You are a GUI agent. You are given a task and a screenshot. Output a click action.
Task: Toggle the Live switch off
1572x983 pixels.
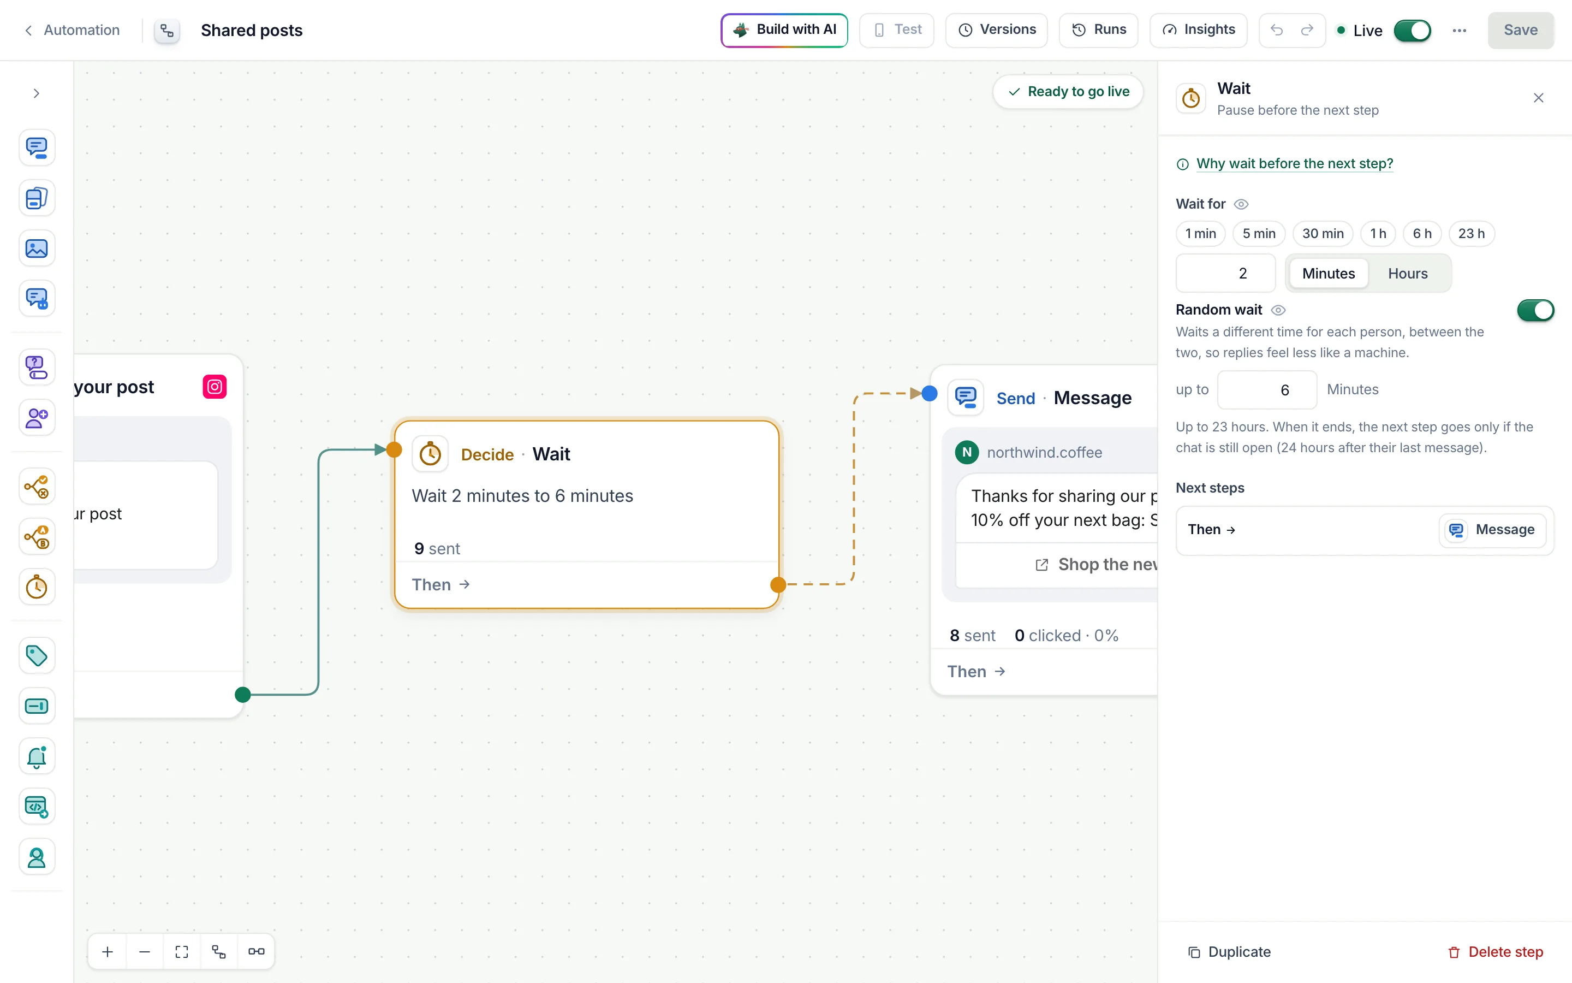(1412, 31)
